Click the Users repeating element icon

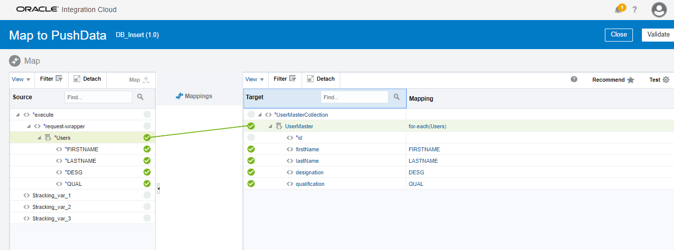pos(48,138)
